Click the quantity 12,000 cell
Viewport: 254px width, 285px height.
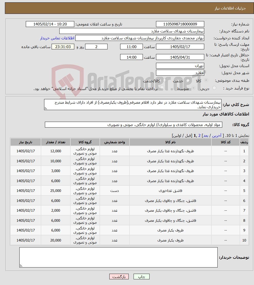coord(56,151)
